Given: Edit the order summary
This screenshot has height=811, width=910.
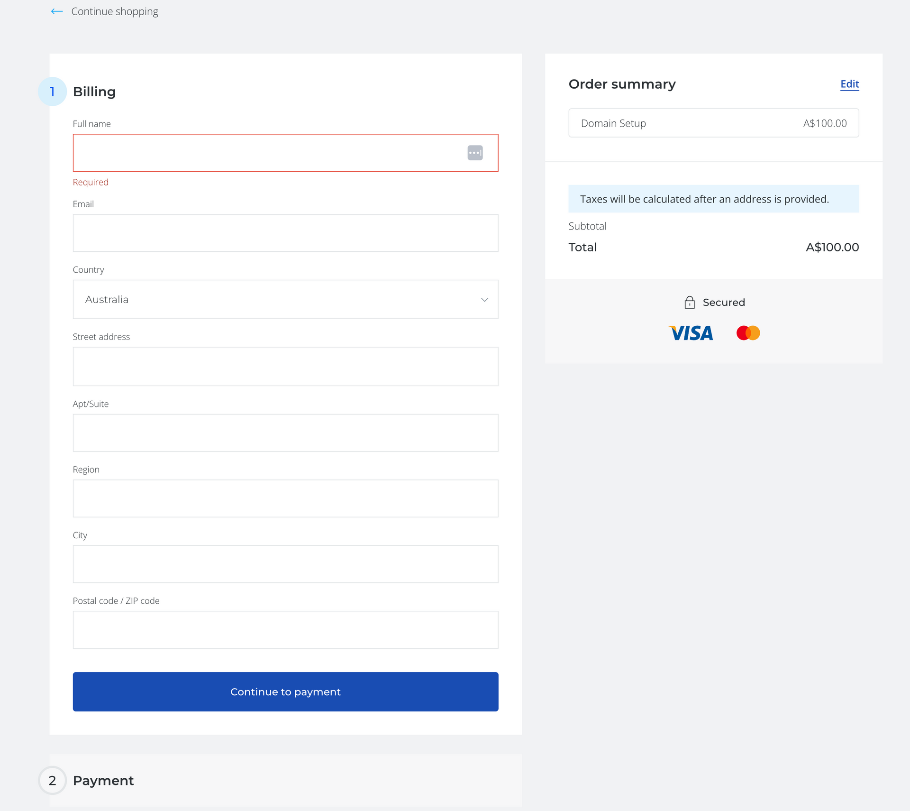Looking at the screenshot, I should point(849,84).
